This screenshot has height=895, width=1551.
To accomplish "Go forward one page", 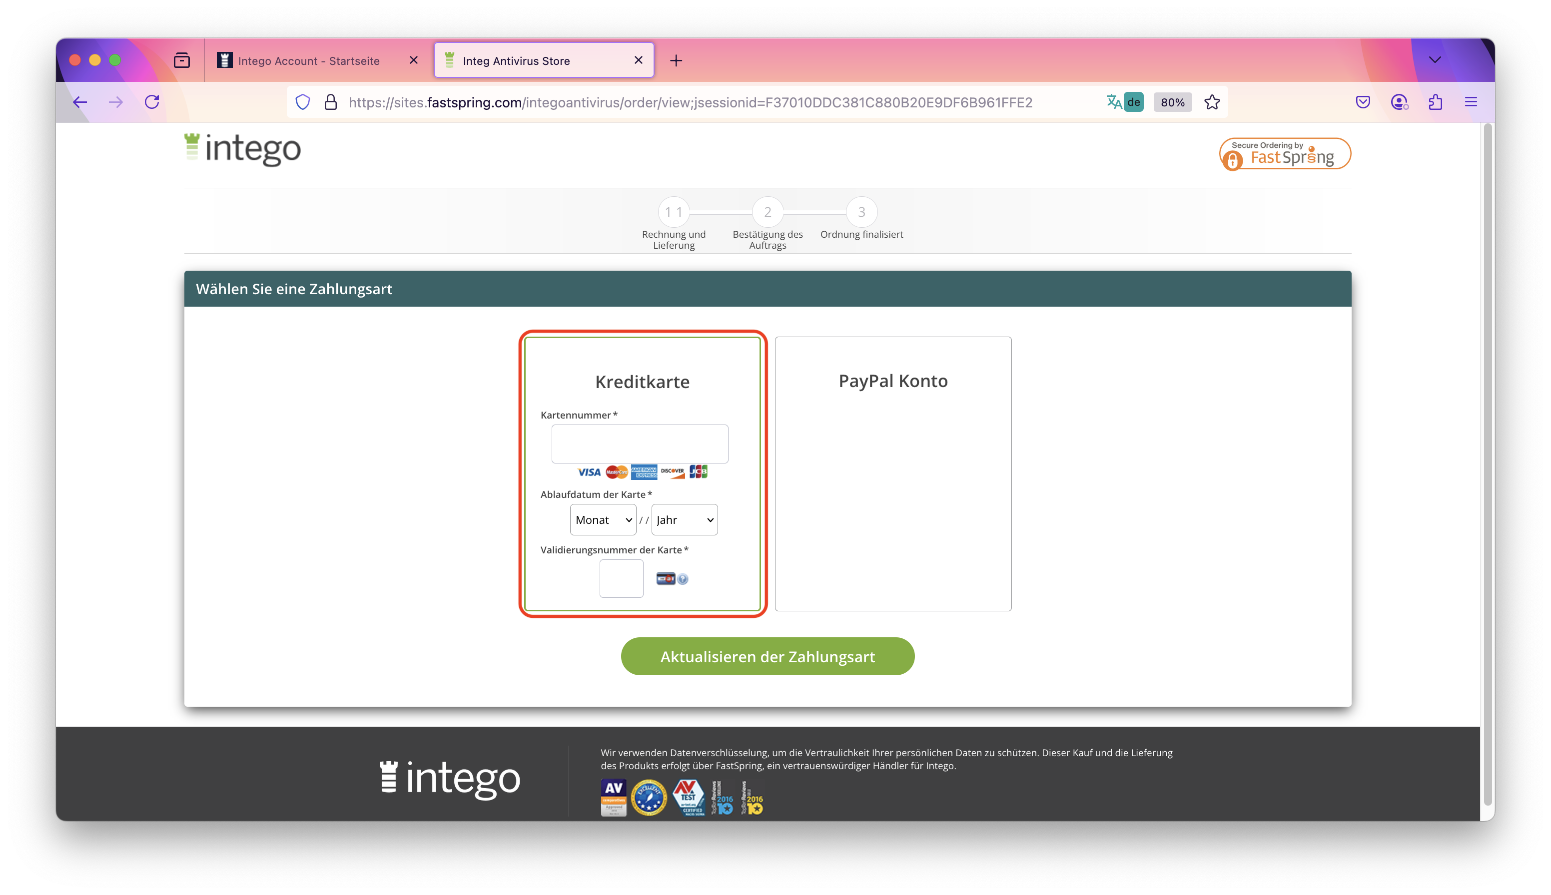I will pyautogui.click(x=115, y=102).
